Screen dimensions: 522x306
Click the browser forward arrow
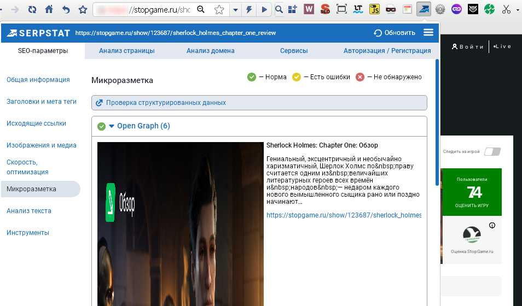point(15,10)
